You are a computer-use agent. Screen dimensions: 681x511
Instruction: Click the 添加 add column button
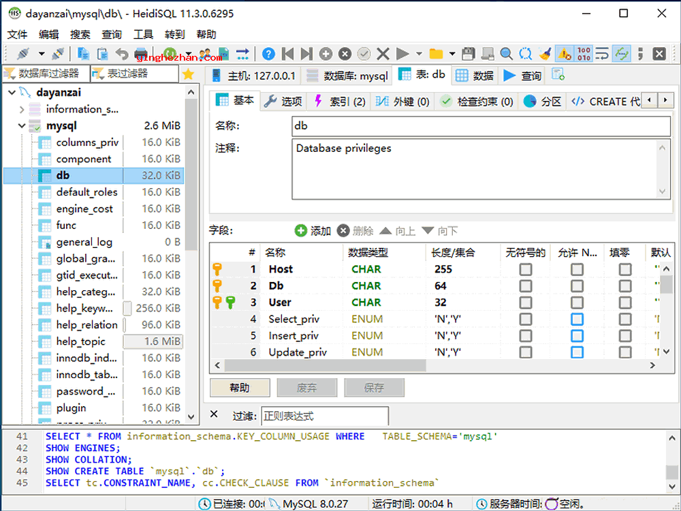[313, 231]
